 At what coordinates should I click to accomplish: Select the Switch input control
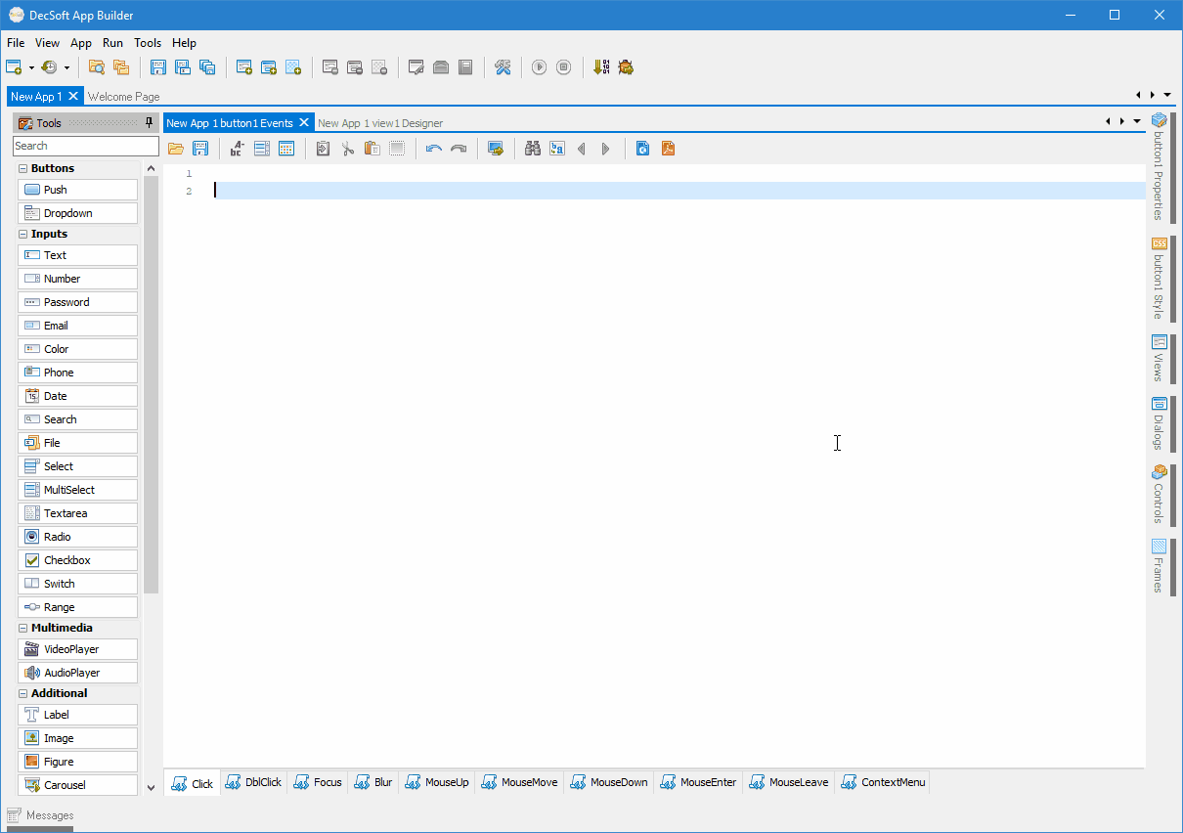(77, 584)
